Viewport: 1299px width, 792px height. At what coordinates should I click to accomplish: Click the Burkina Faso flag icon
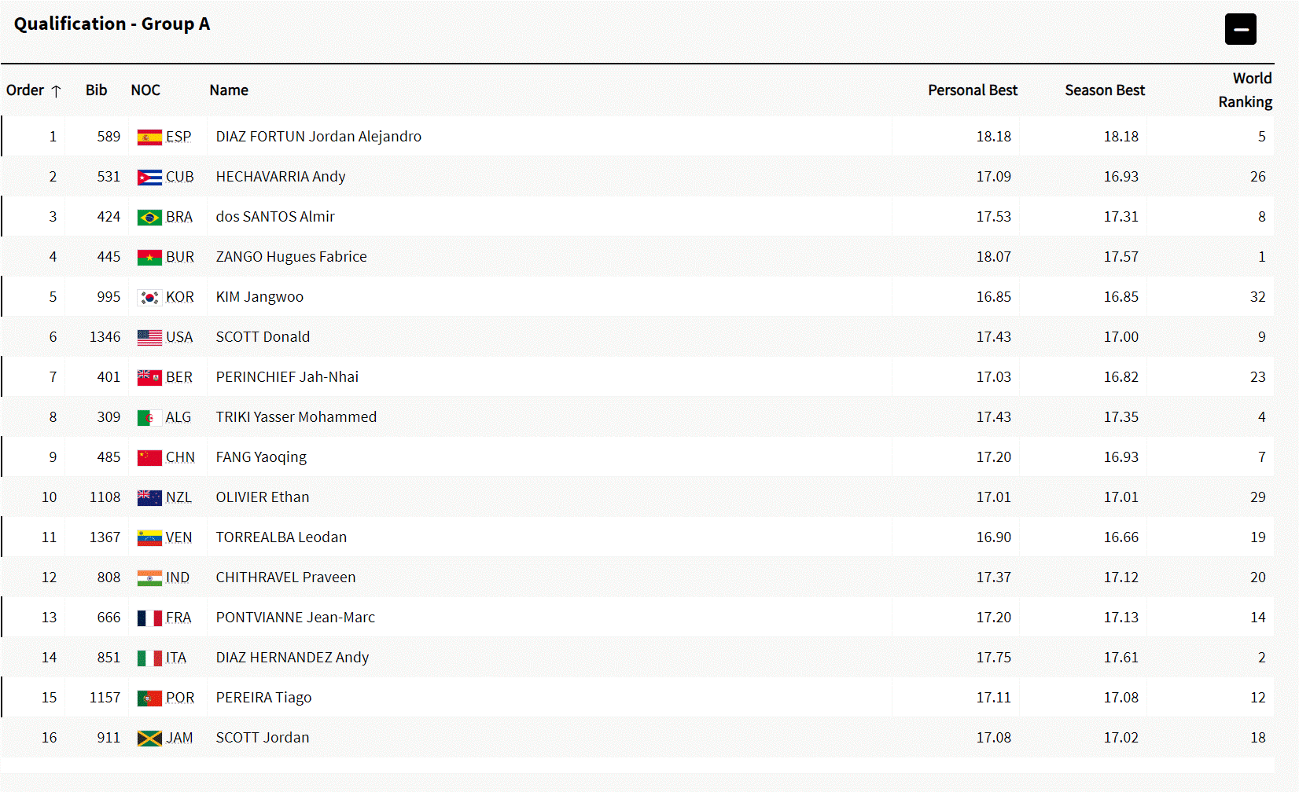pos(149,258)
